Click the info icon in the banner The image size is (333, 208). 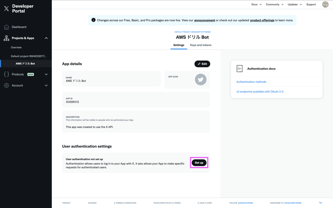(94, 20)
